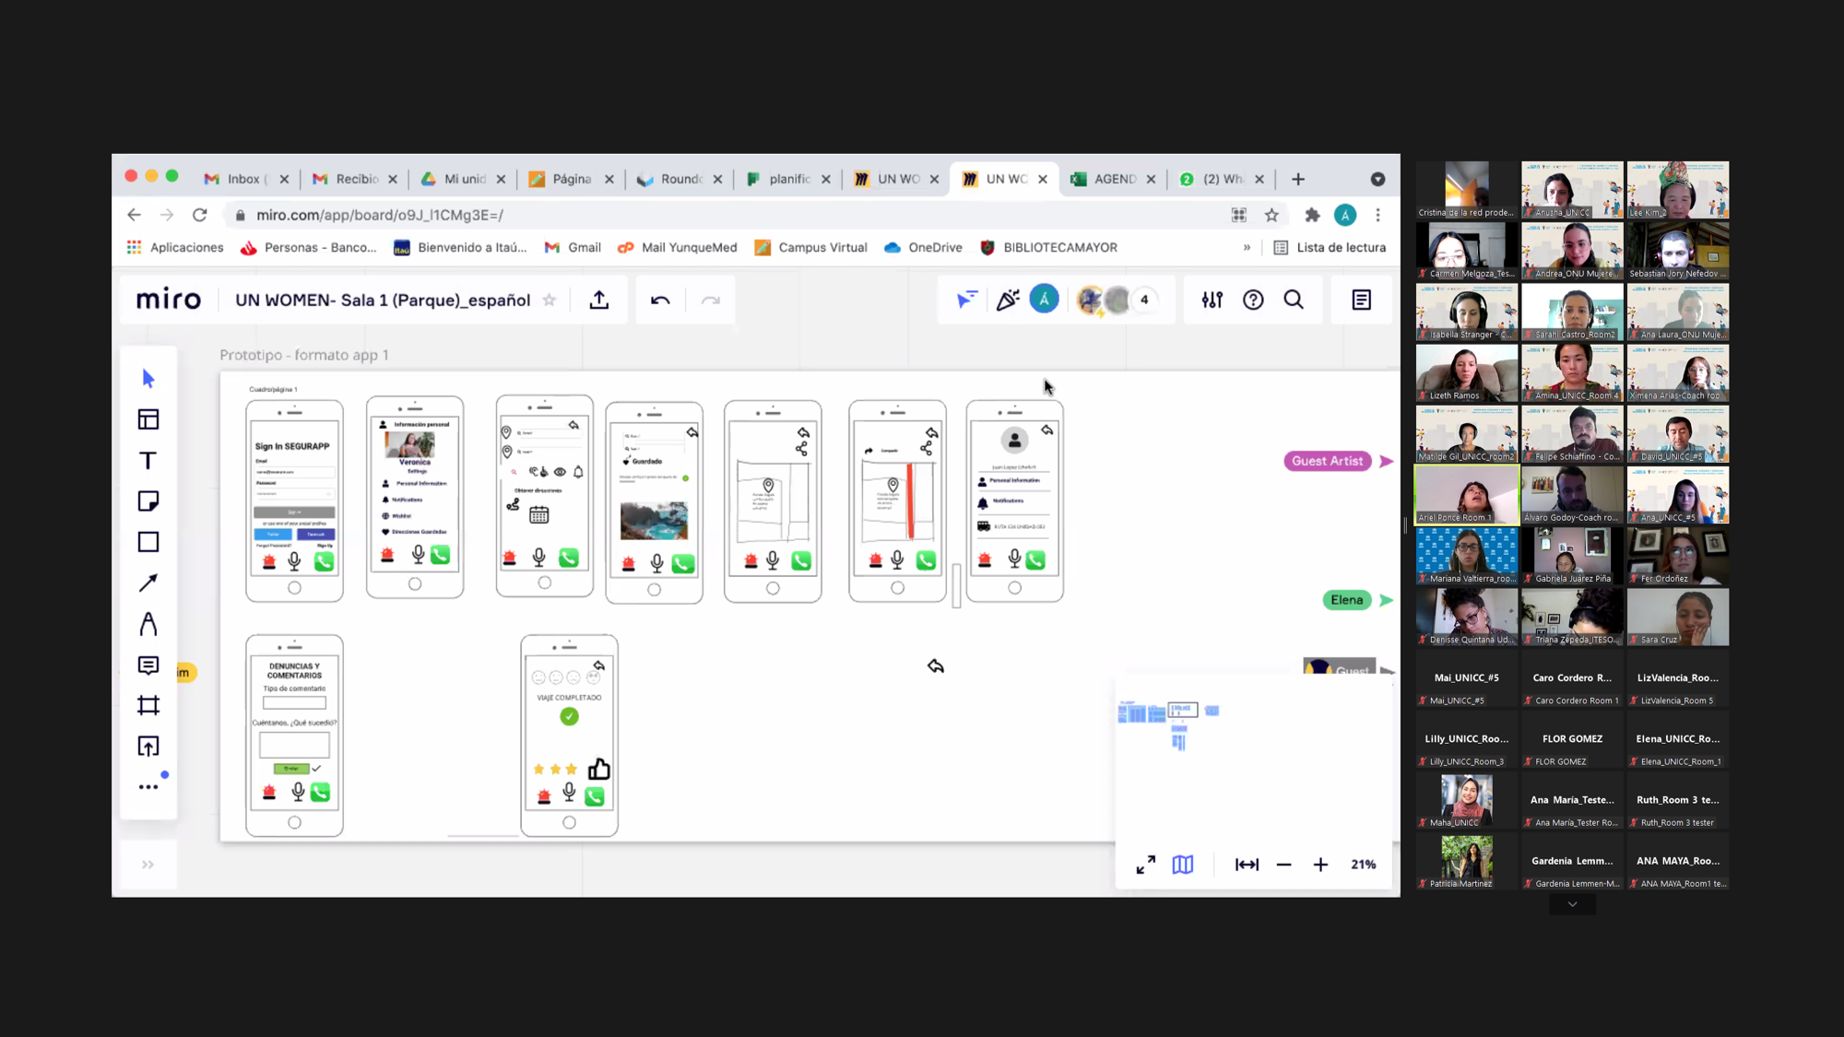Select Ariel Ponce Room 1 video tile
The image size is (1844, 1037).
1467,495
